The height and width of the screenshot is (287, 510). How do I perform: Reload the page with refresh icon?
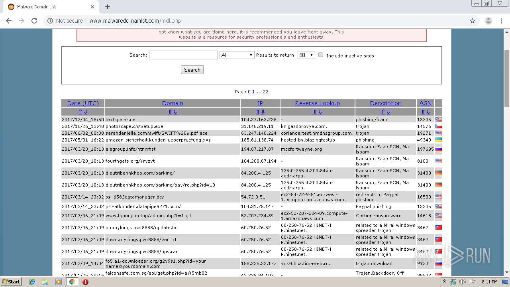pyautogui.click(x=34, y=21)
